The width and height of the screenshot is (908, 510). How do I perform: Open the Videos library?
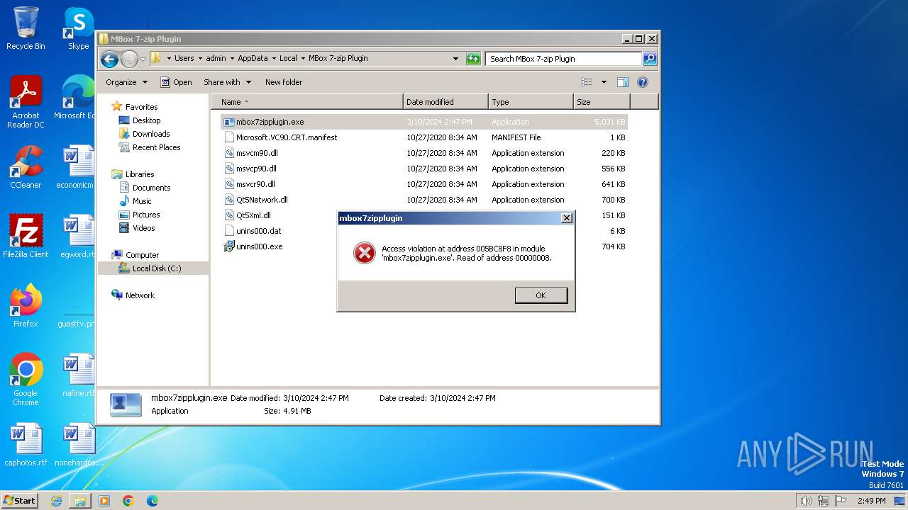click(x=143, y=228)
